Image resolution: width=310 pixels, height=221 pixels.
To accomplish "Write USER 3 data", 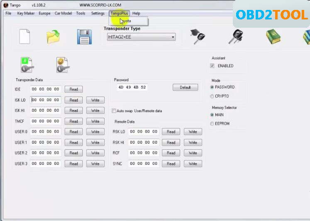I will click(x=95, y=163).
